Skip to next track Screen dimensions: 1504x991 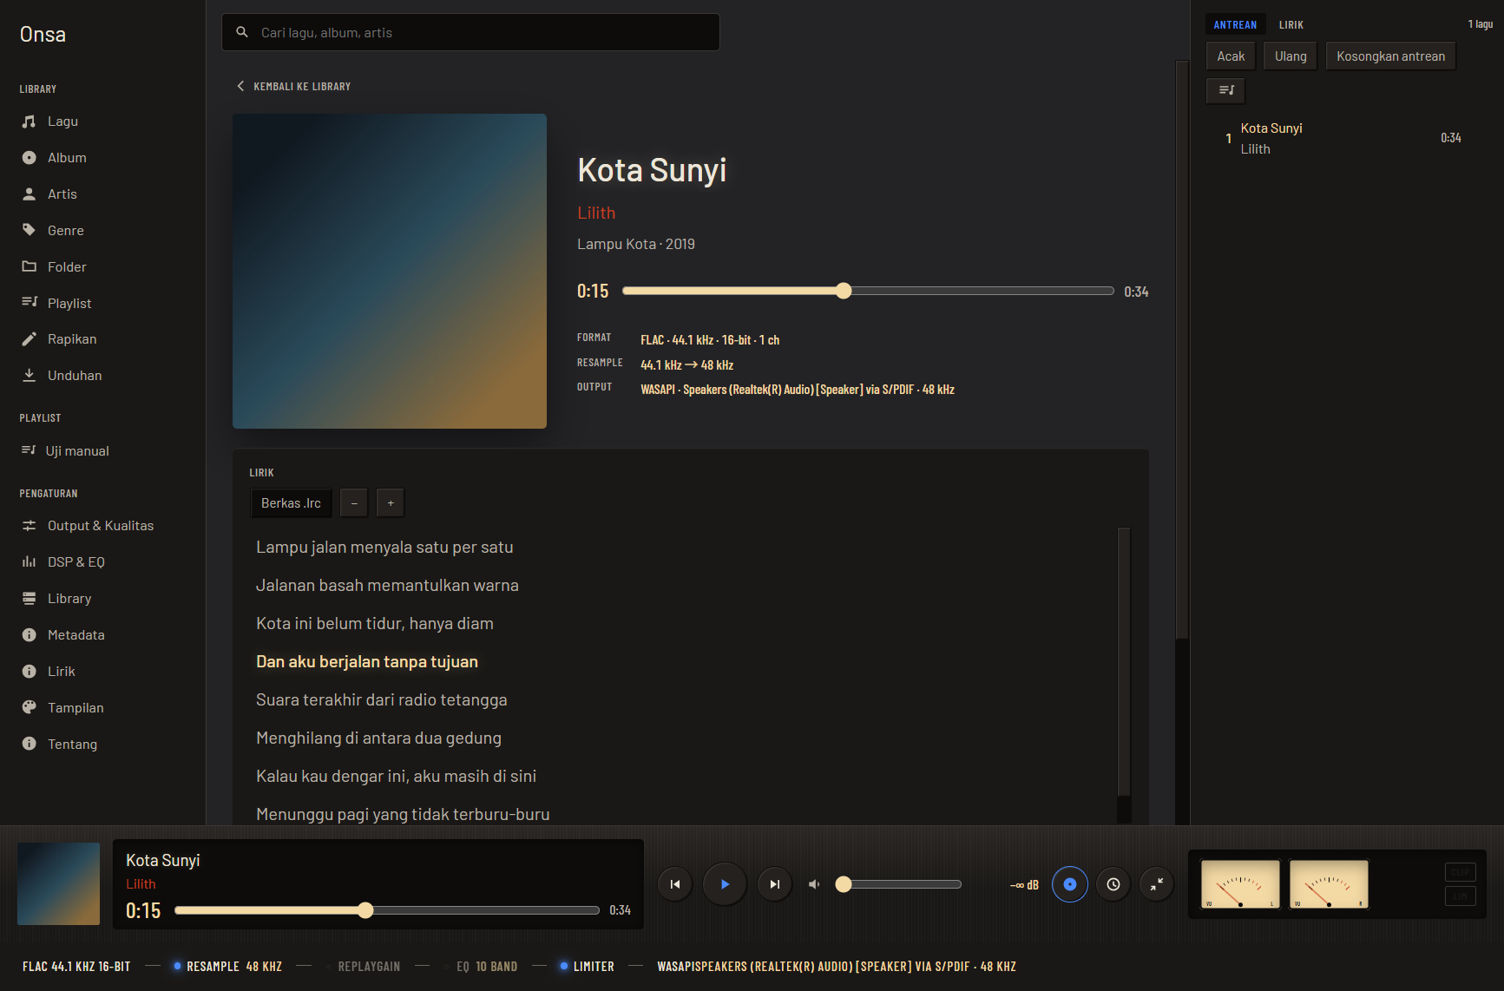pos(774,884)
